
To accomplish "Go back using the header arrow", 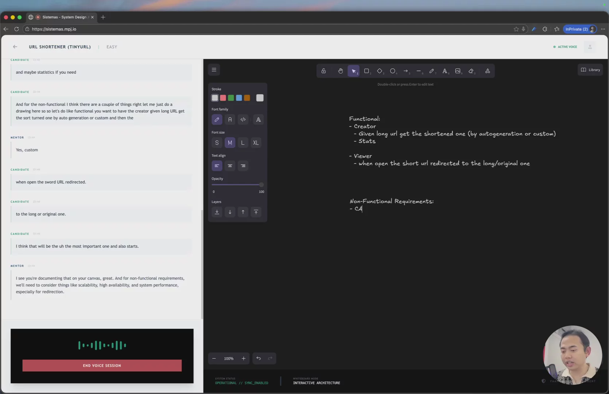I will (15, 47).
